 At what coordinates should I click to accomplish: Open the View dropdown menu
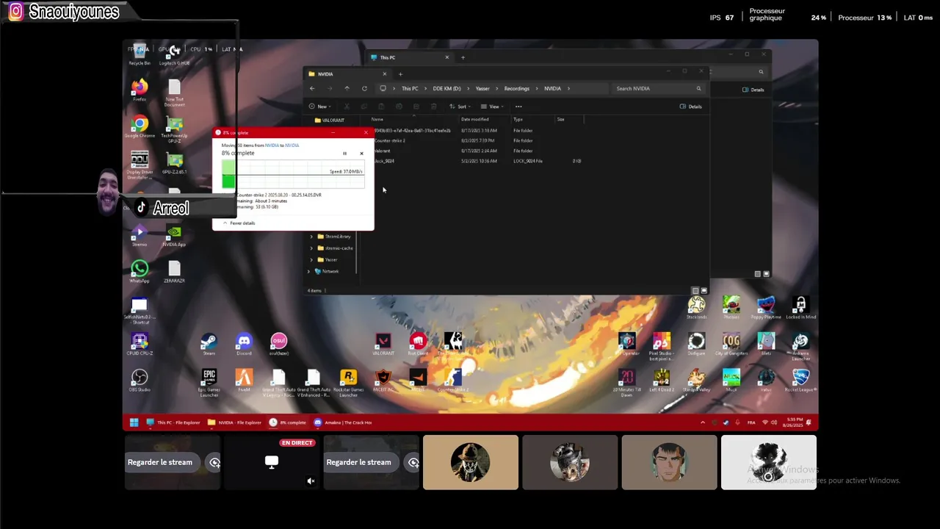coord(493,107)
